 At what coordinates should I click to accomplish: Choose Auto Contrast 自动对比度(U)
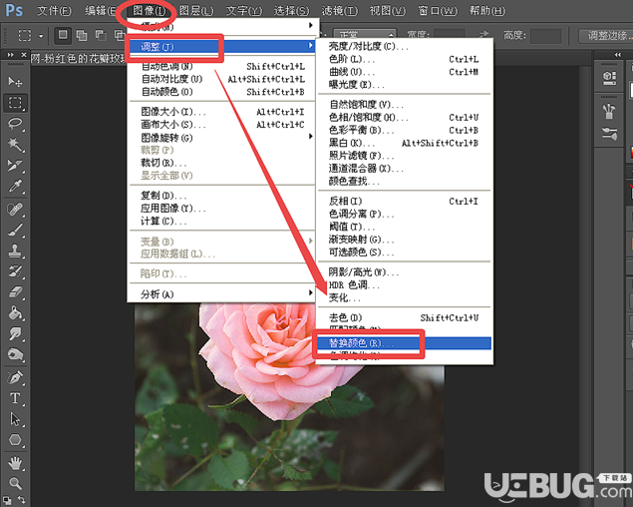pyautogui.click(x=221, y=79)
